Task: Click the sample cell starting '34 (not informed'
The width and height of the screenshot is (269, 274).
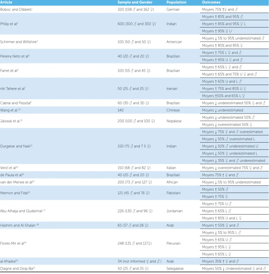Action: (x=139, y=261)
